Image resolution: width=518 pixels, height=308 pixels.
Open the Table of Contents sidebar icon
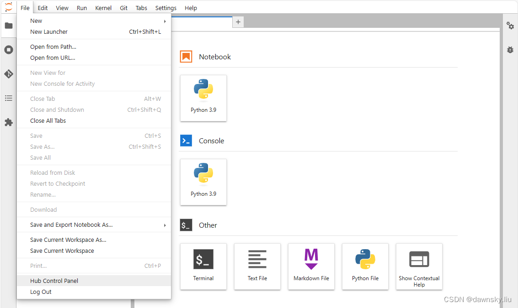point(9,98)
